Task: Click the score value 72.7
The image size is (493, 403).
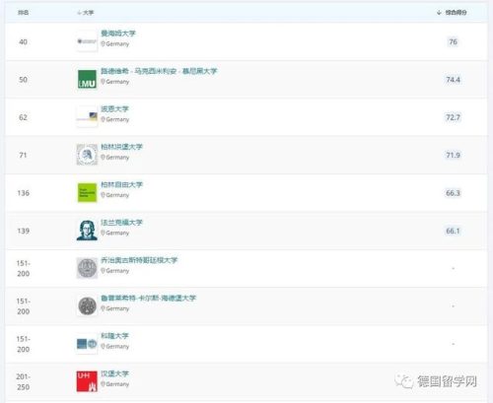Action: tap(453, 117)
